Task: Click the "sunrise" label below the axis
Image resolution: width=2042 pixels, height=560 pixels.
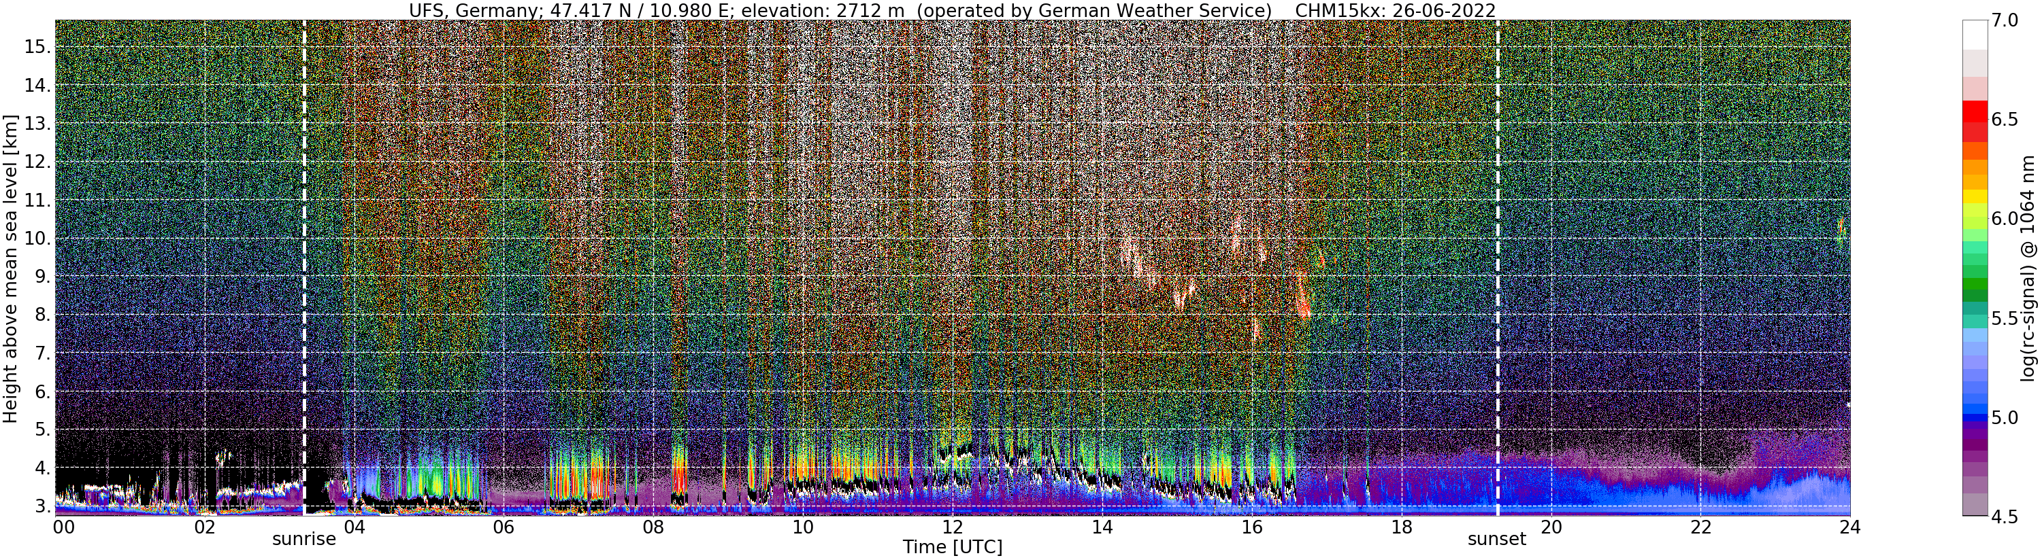Action: point(304,540)
